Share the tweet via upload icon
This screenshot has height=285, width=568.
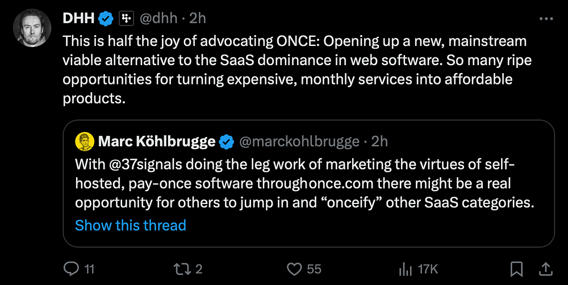click(x=545, y=269)
